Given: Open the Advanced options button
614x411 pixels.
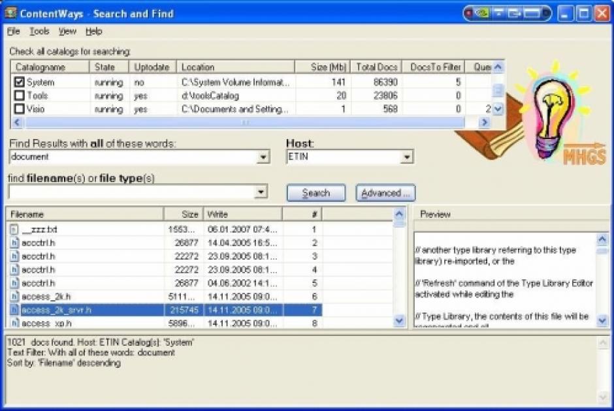Looking at the screenshot, I should (x=385, y=193).
